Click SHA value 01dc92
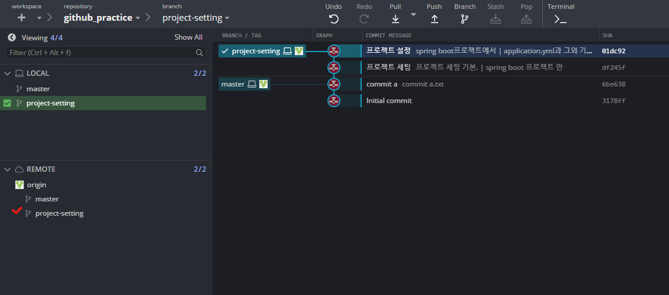 [613, 51]
